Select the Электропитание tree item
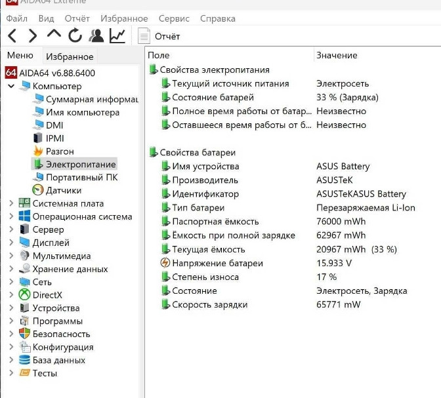Image resolution: width=441 pixels, height=398 pixels. (x=74, y=164)
